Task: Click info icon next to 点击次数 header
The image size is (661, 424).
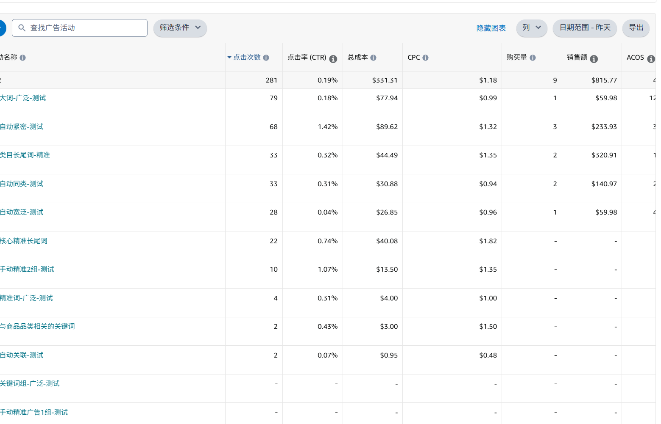Action: [266, 58]
